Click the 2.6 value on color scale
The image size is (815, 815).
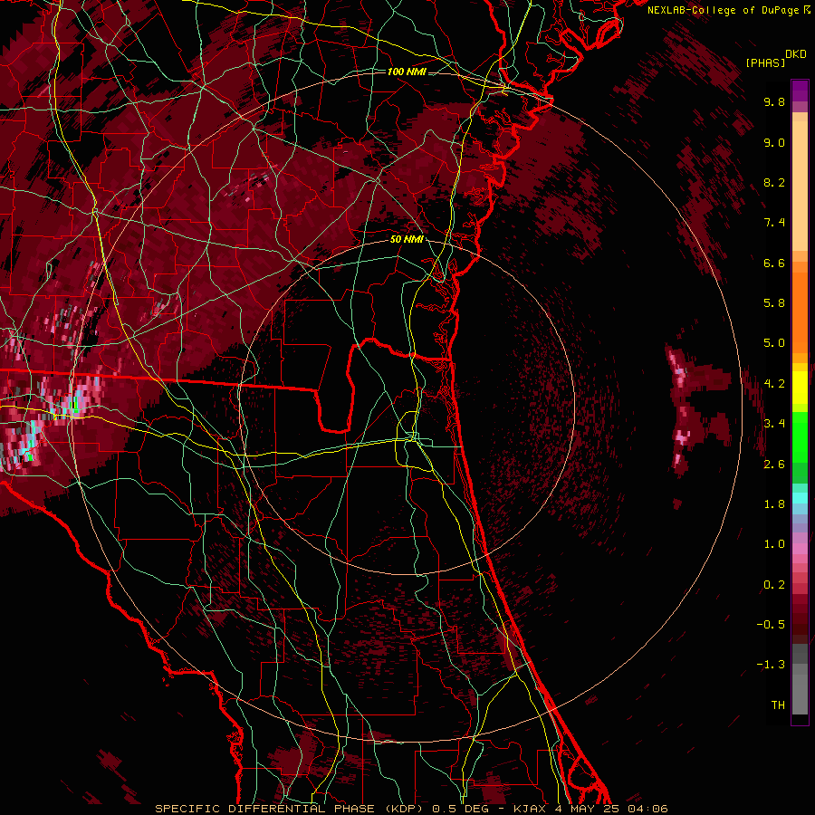coord(774,465)
